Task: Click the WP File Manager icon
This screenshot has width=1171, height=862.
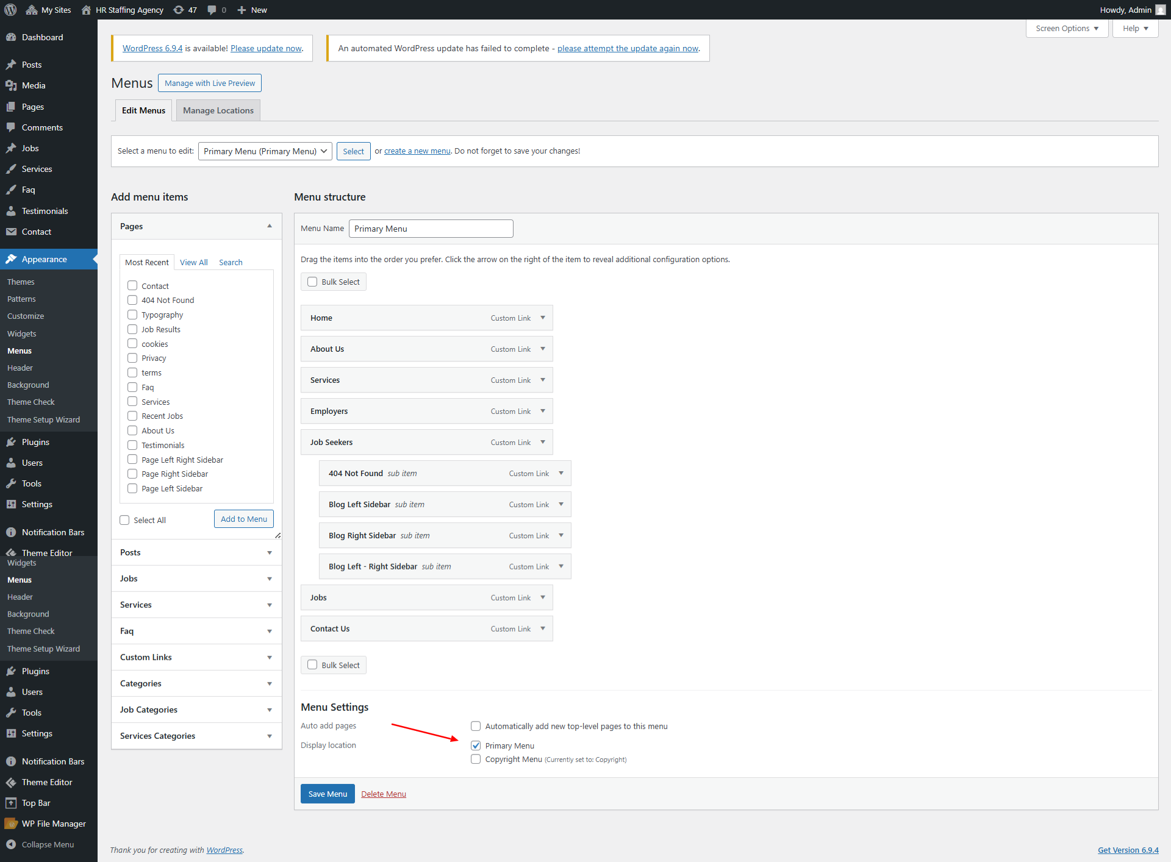Action: coord(11,824)
